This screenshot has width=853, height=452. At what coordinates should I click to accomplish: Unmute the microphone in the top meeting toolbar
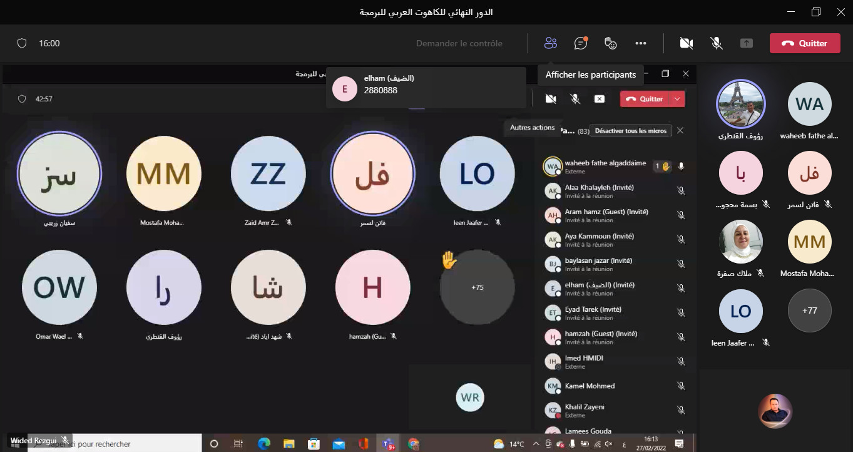pos(717,43)
